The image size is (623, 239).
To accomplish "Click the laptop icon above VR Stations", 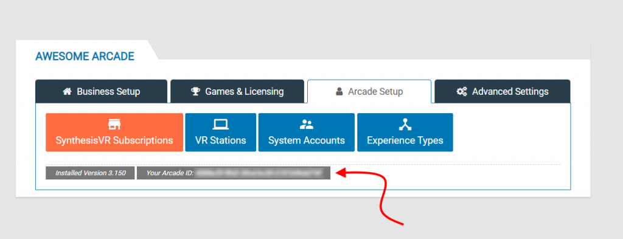I will click(x=220, y=125).
